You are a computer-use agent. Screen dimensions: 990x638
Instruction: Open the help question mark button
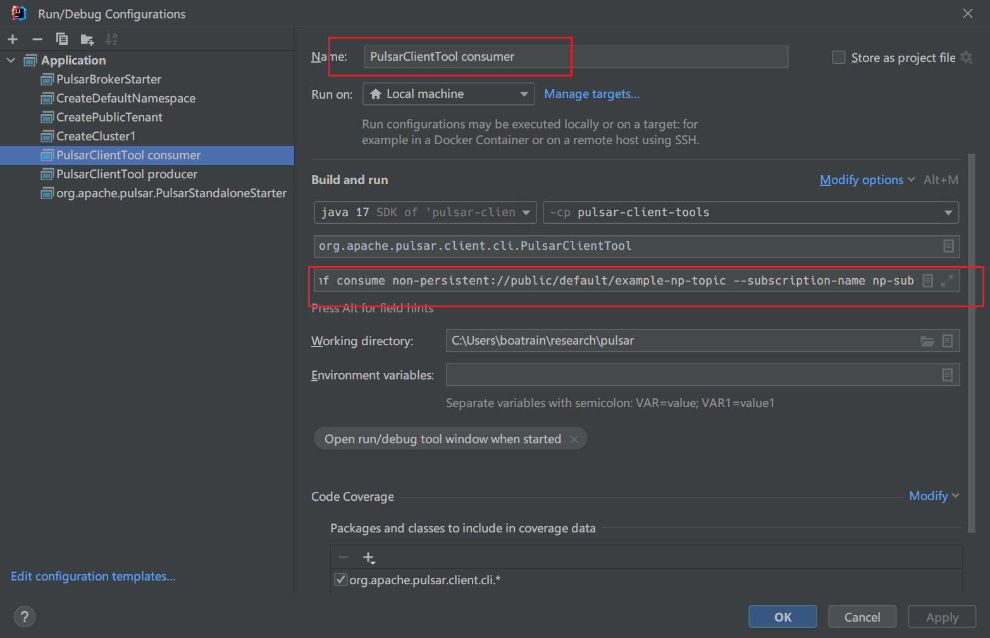click(25, 617)
